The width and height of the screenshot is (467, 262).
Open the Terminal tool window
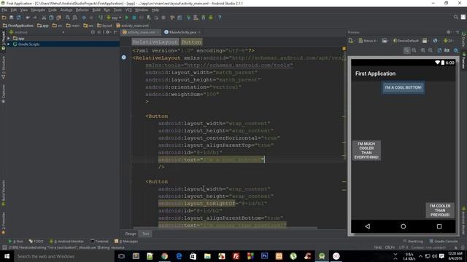coord(99,242)
